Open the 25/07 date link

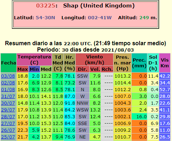[8, 137]
